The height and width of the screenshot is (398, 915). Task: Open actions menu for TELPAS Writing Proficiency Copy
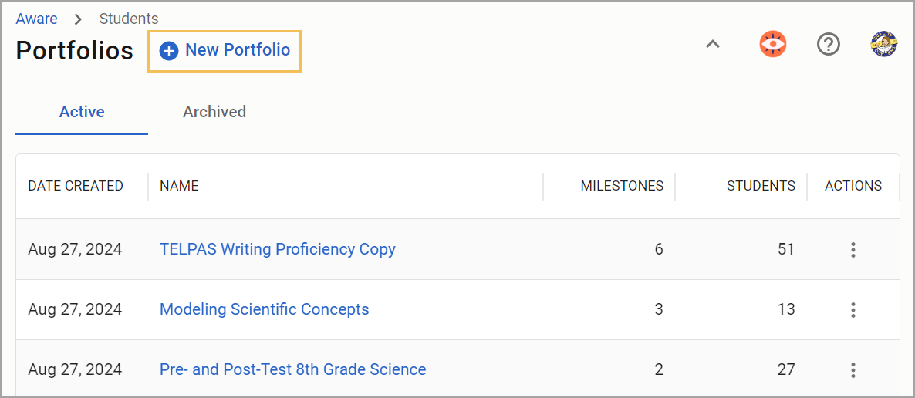[853, 250]
